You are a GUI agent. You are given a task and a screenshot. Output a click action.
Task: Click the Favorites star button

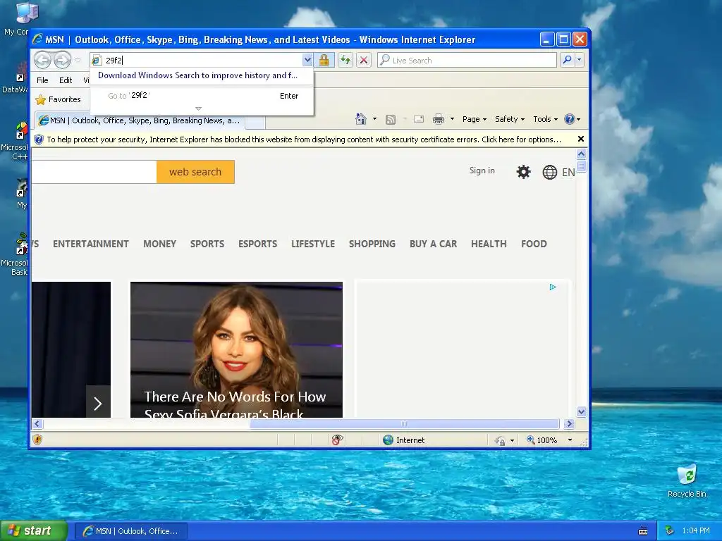pos(59,99)
